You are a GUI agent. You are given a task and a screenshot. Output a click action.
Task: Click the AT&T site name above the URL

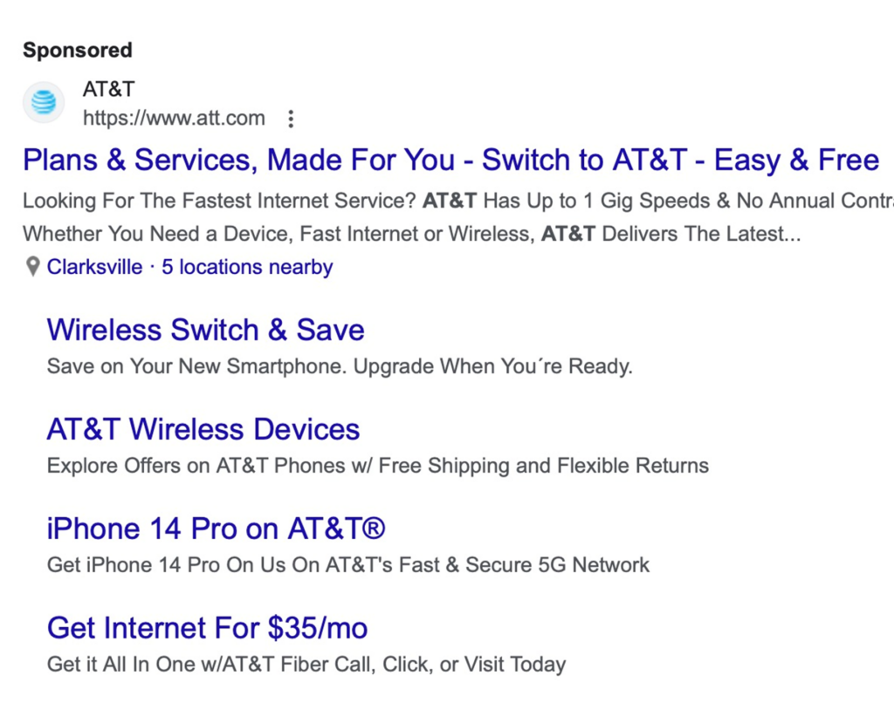point(108,89)
